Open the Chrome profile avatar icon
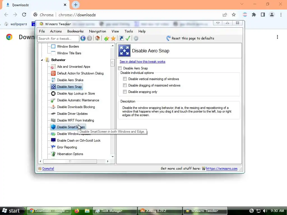 click(x=272, y=15)
